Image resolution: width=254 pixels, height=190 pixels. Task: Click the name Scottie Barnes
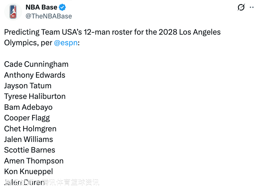point(30,150)
